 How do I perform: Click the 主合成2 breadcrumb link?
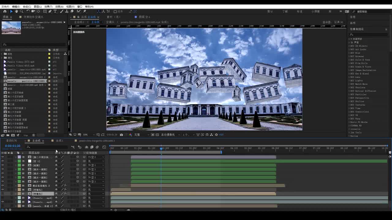click(79, 22)
